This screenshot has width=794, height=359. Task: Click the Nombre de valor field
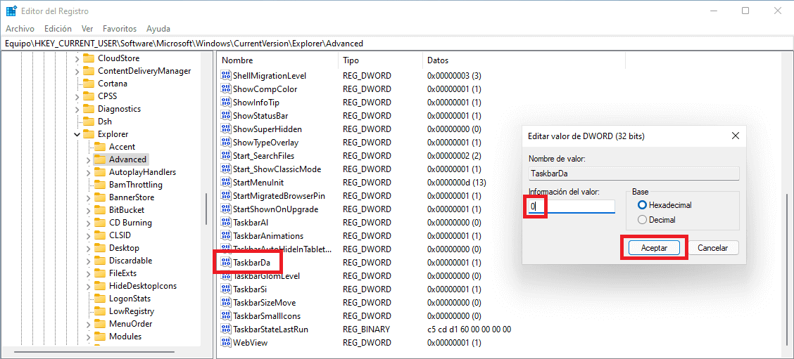[634, 174]
